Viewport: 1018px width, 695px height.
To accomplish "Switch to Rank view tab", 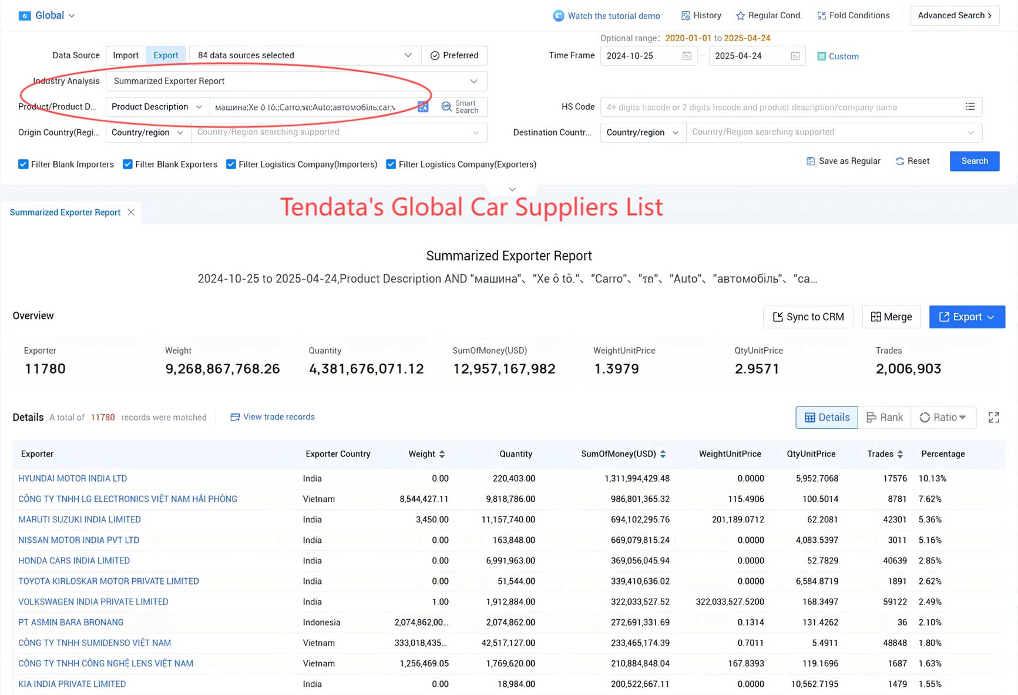I will point(884,417).
